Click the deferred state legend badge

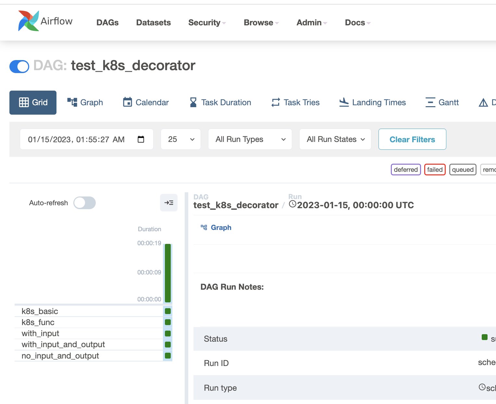[x=406, y=170]
